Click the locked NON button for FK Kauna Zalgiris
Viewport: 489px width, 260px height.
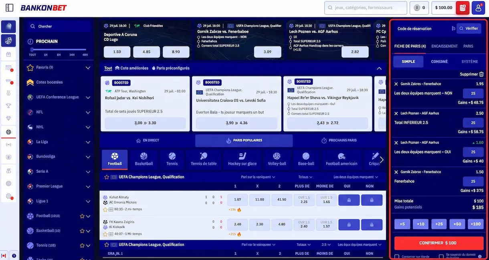tap(372, 225)
